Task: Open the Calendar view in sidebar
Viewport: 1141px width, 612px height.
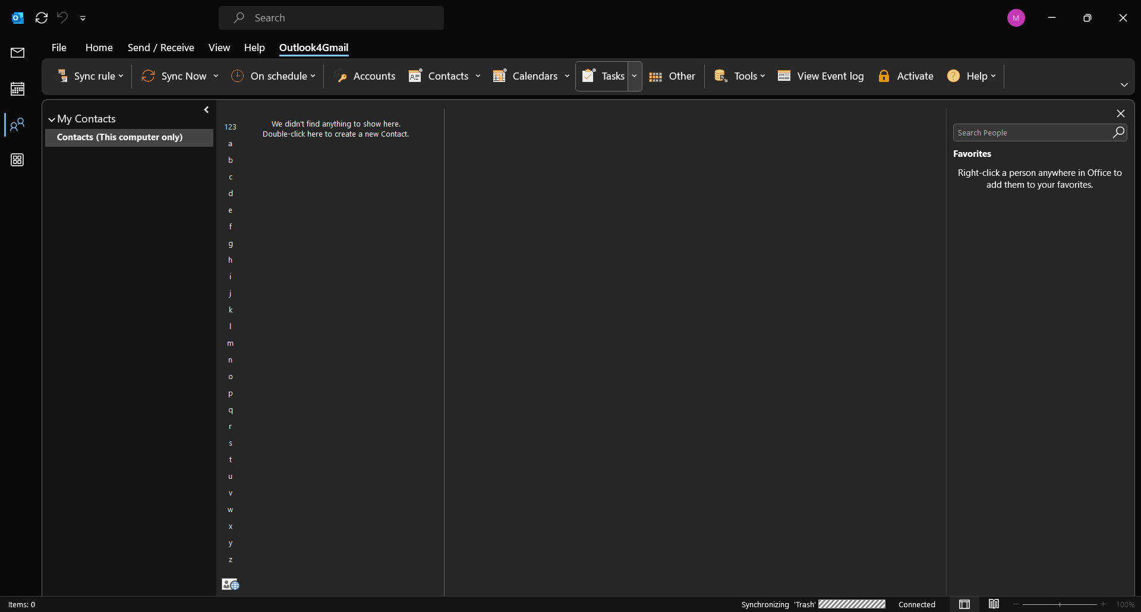Action: pos(17,89)
